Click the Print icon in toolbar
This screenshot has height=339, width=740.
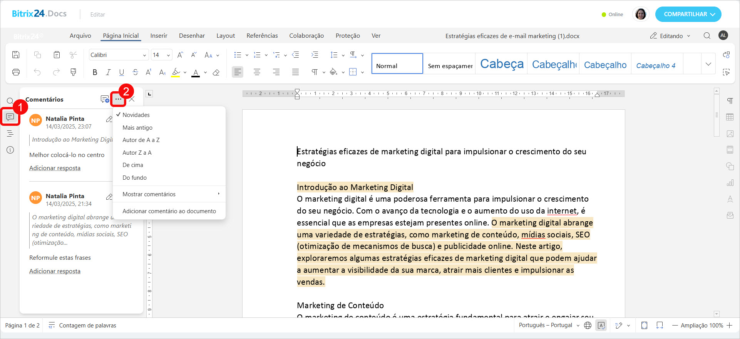coord(16,72)
